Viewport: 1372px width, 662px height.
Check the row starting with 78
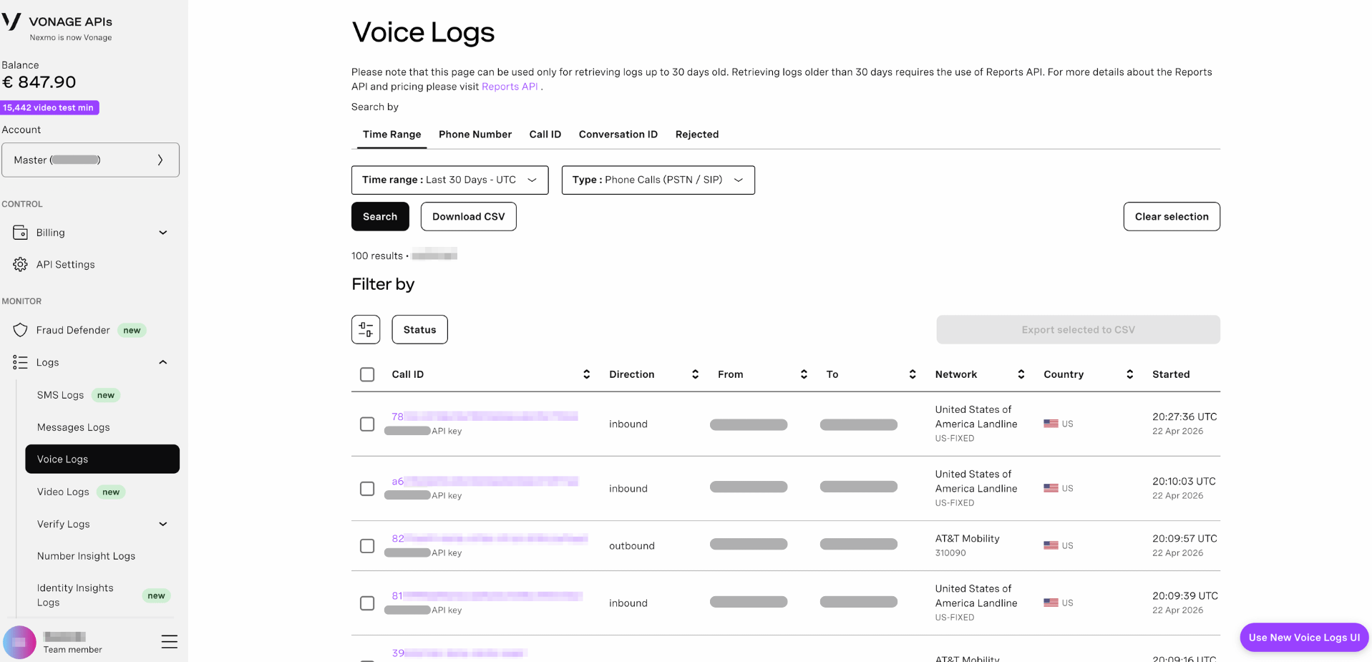[x=367, y=424]
